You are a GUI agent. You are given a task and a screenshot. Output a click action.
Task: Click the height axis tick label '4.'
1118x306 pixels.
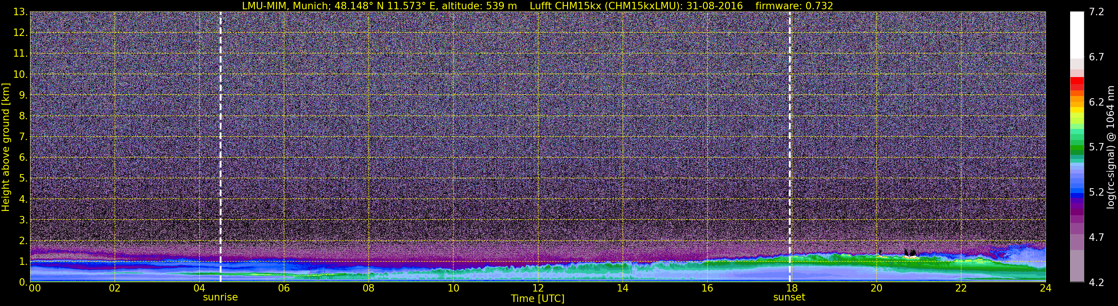tap(23, 199)
